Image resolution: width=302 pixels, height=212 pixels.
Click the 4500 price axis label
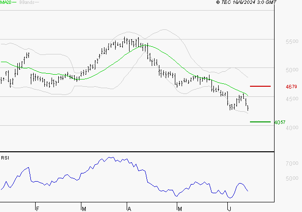(x=292, y=99)
